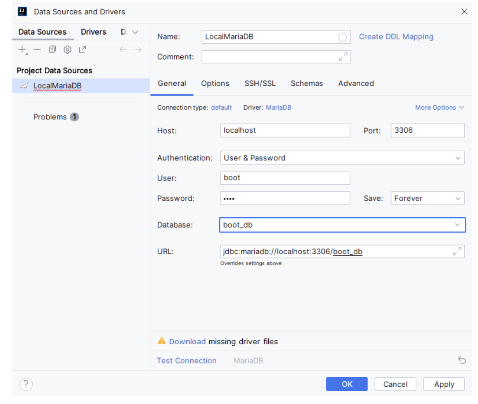The width and height of the screenshot is (478, 404).
Task: Click the IntelliJ logo in title bar
Action: coord(22,12)
